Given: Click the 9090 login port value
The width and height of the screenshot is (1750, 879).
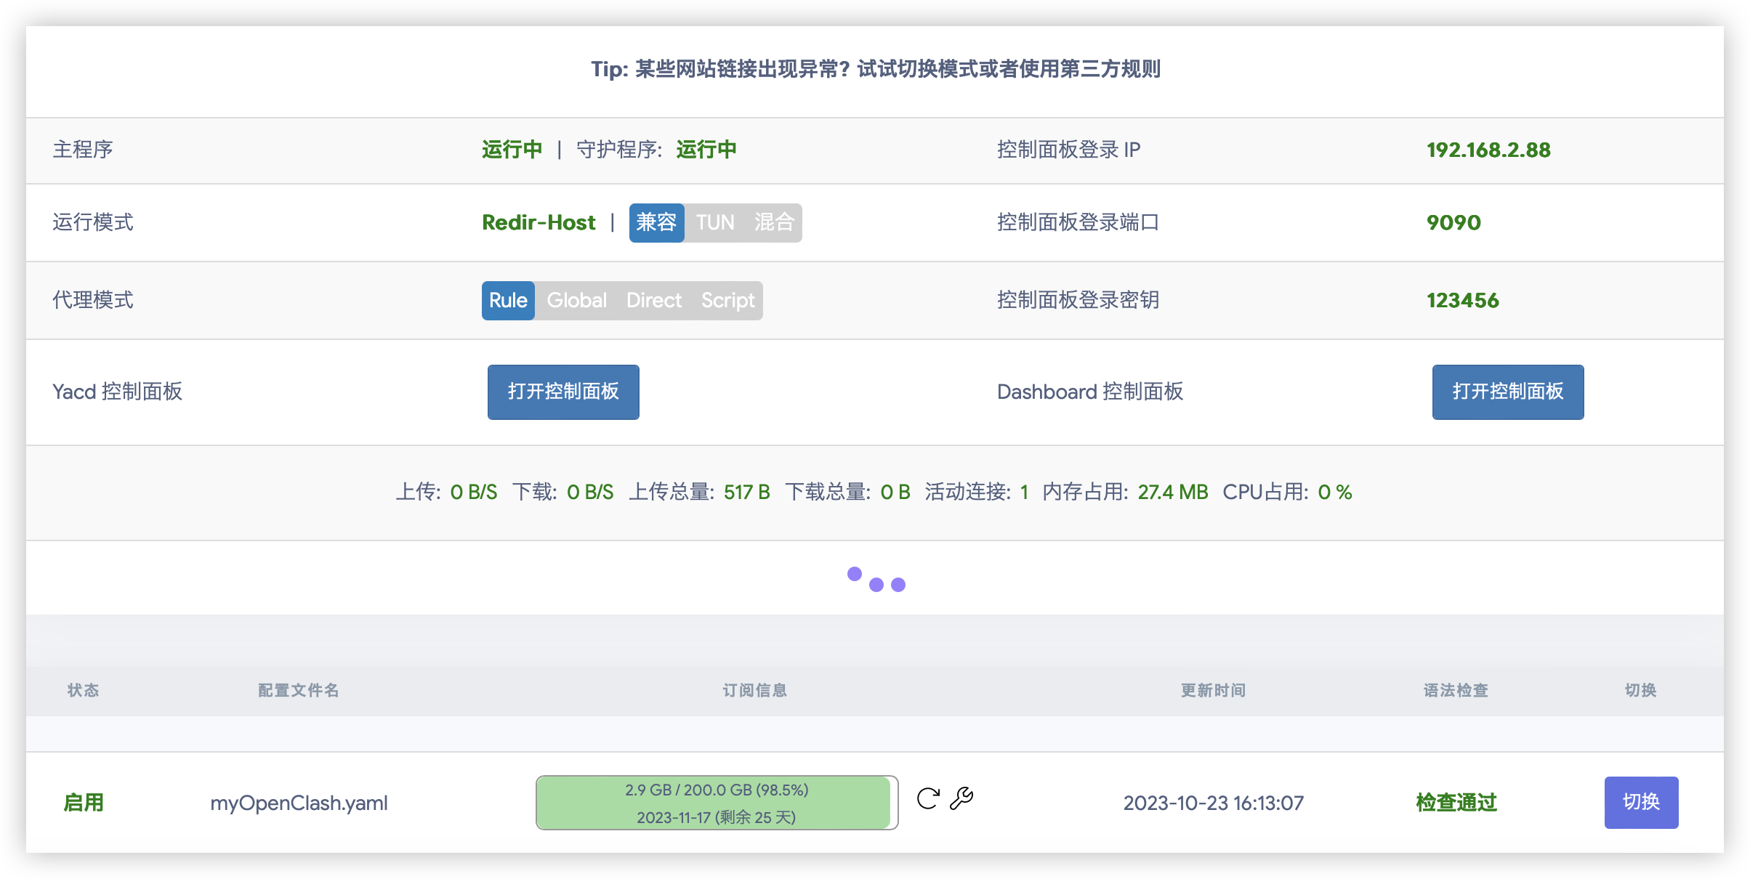Looking at the screenshot, I should pos(1453,222).
